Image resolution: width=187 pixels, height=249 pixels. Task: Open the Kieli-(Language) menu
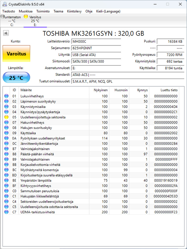coord(108,11)
